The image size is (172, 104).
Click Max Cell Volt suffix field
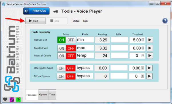tap(119, 48)
